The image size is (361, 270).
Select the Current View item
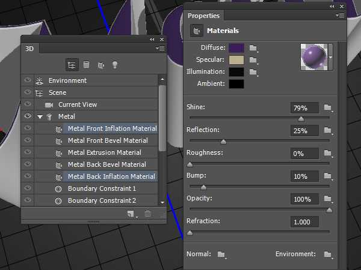[x=78, y=104]
